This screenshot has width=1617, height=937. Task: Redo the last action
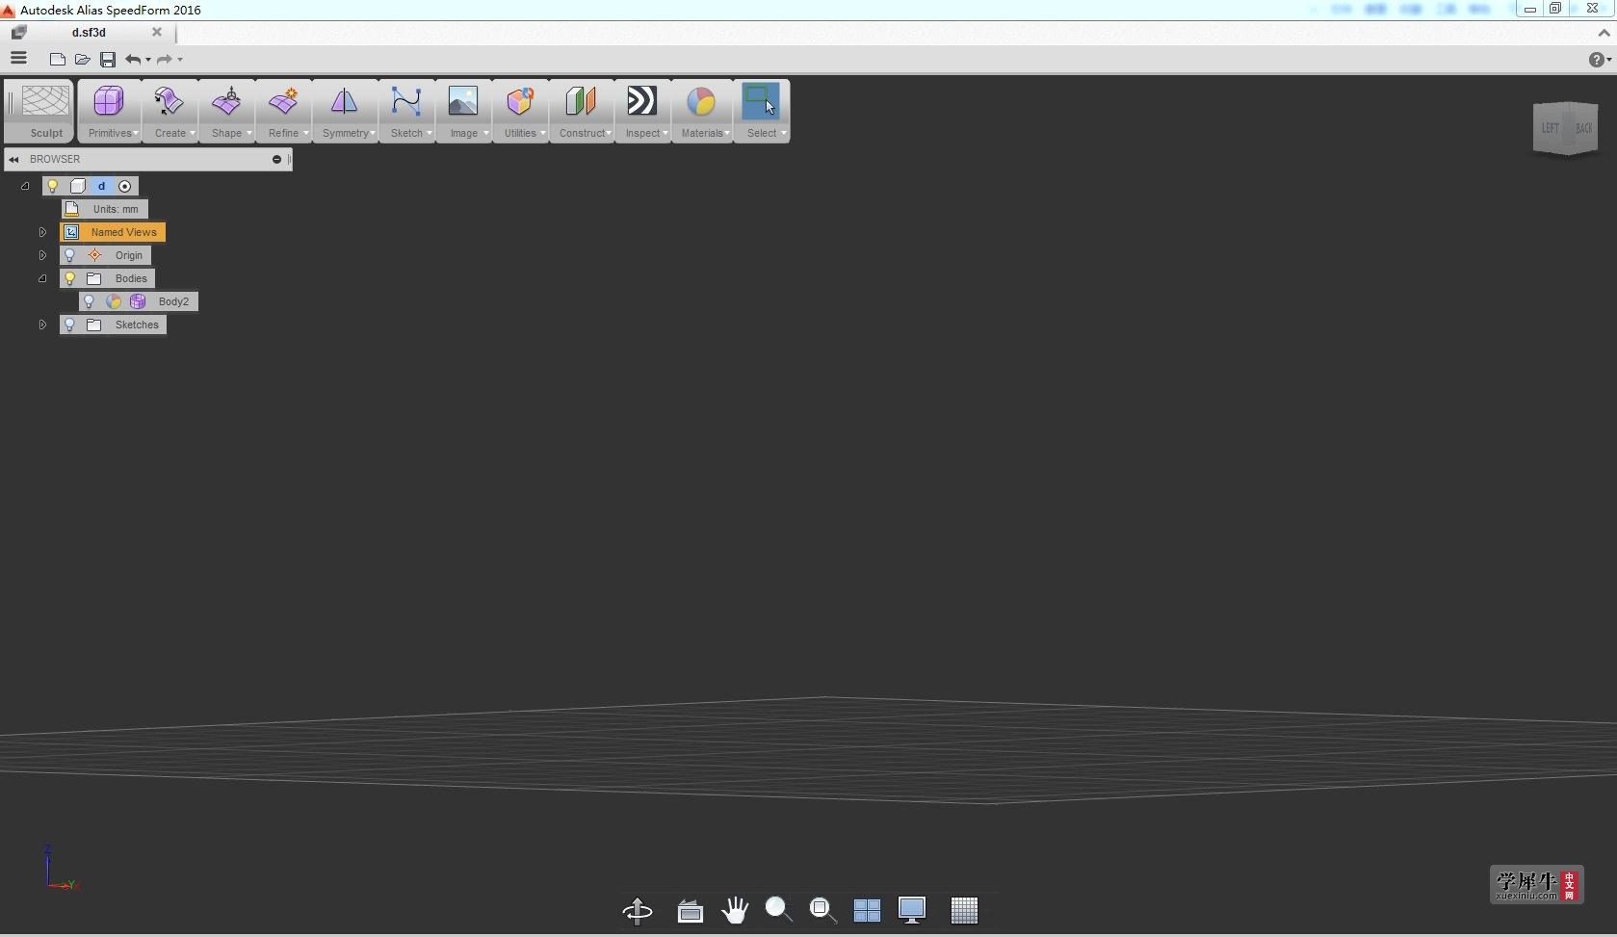click(165, 60)
